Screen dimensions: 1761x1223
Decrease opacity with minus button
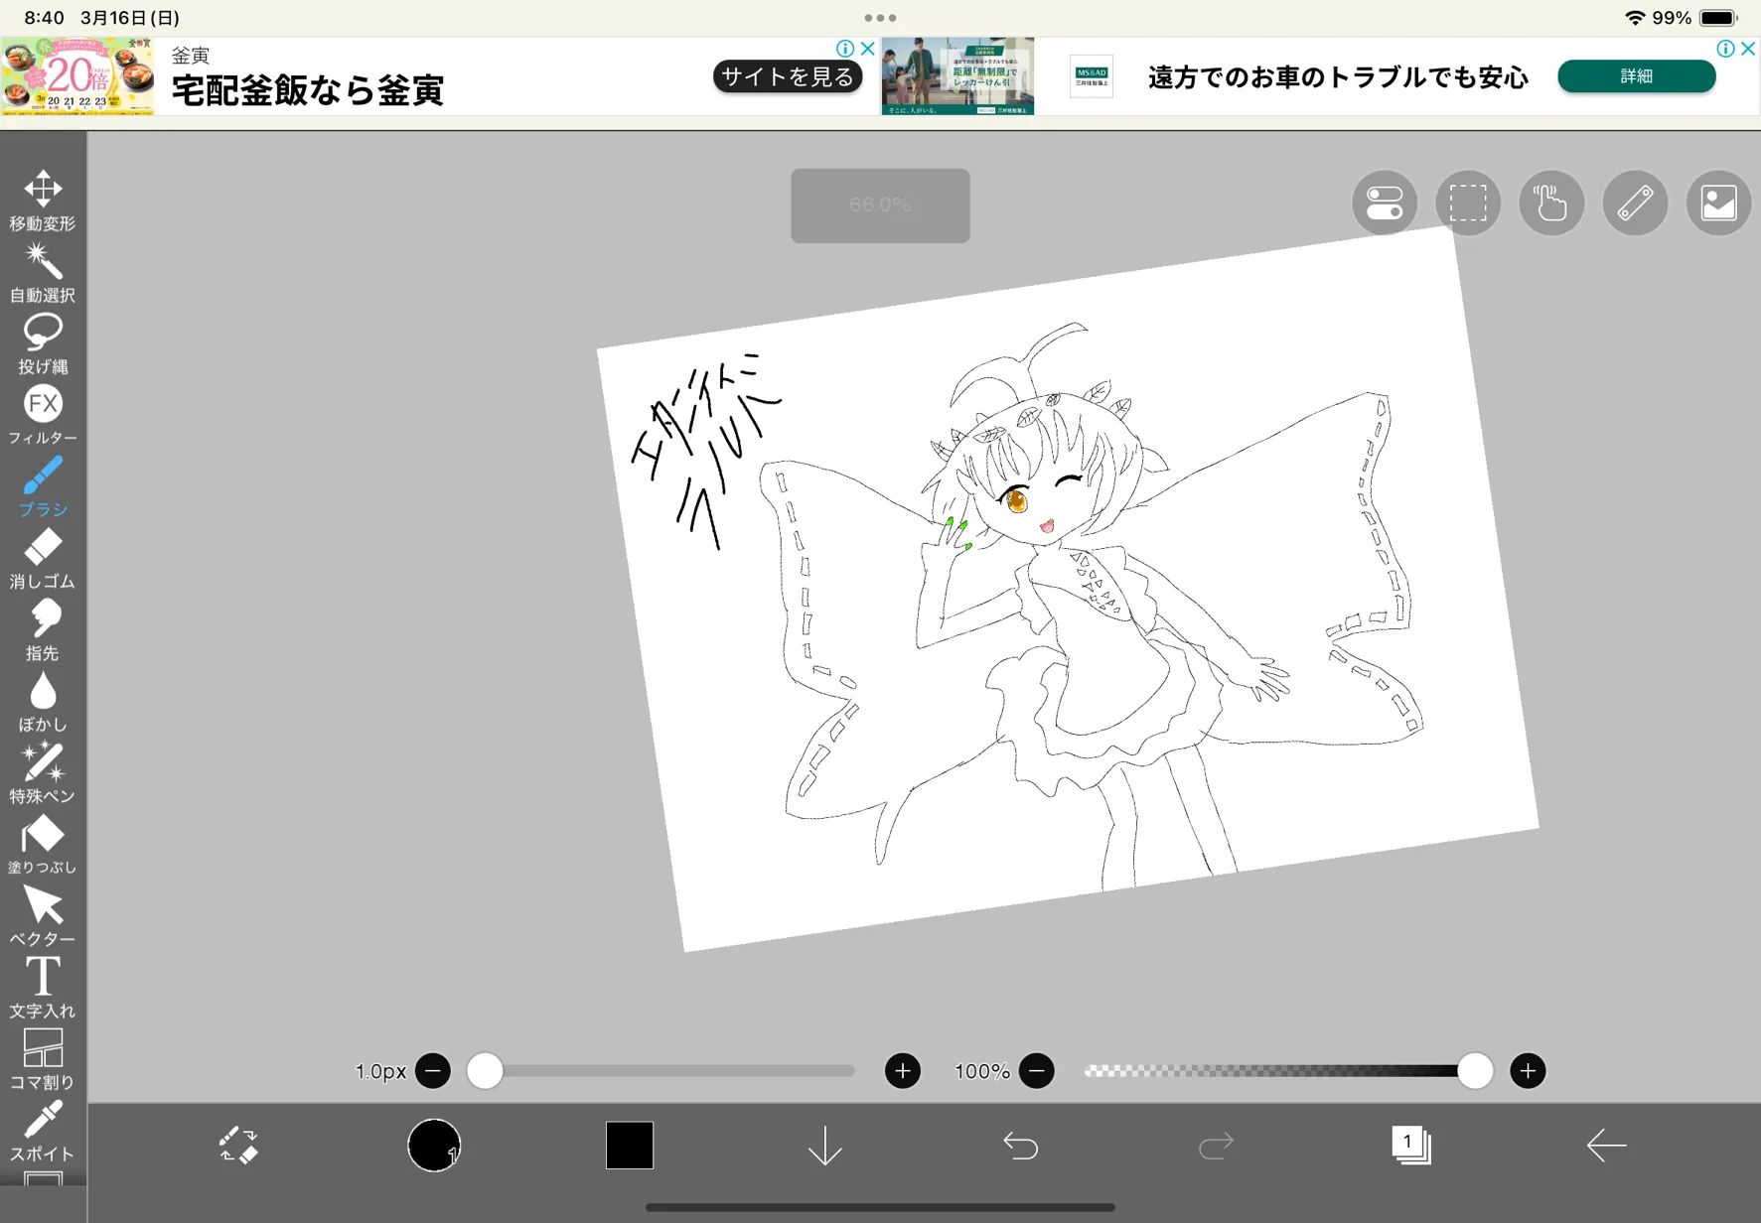[1037, 1071]
